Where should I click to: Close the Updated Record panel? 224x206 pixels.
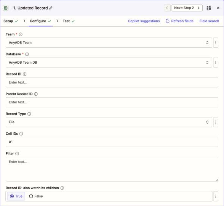point(218,8)
